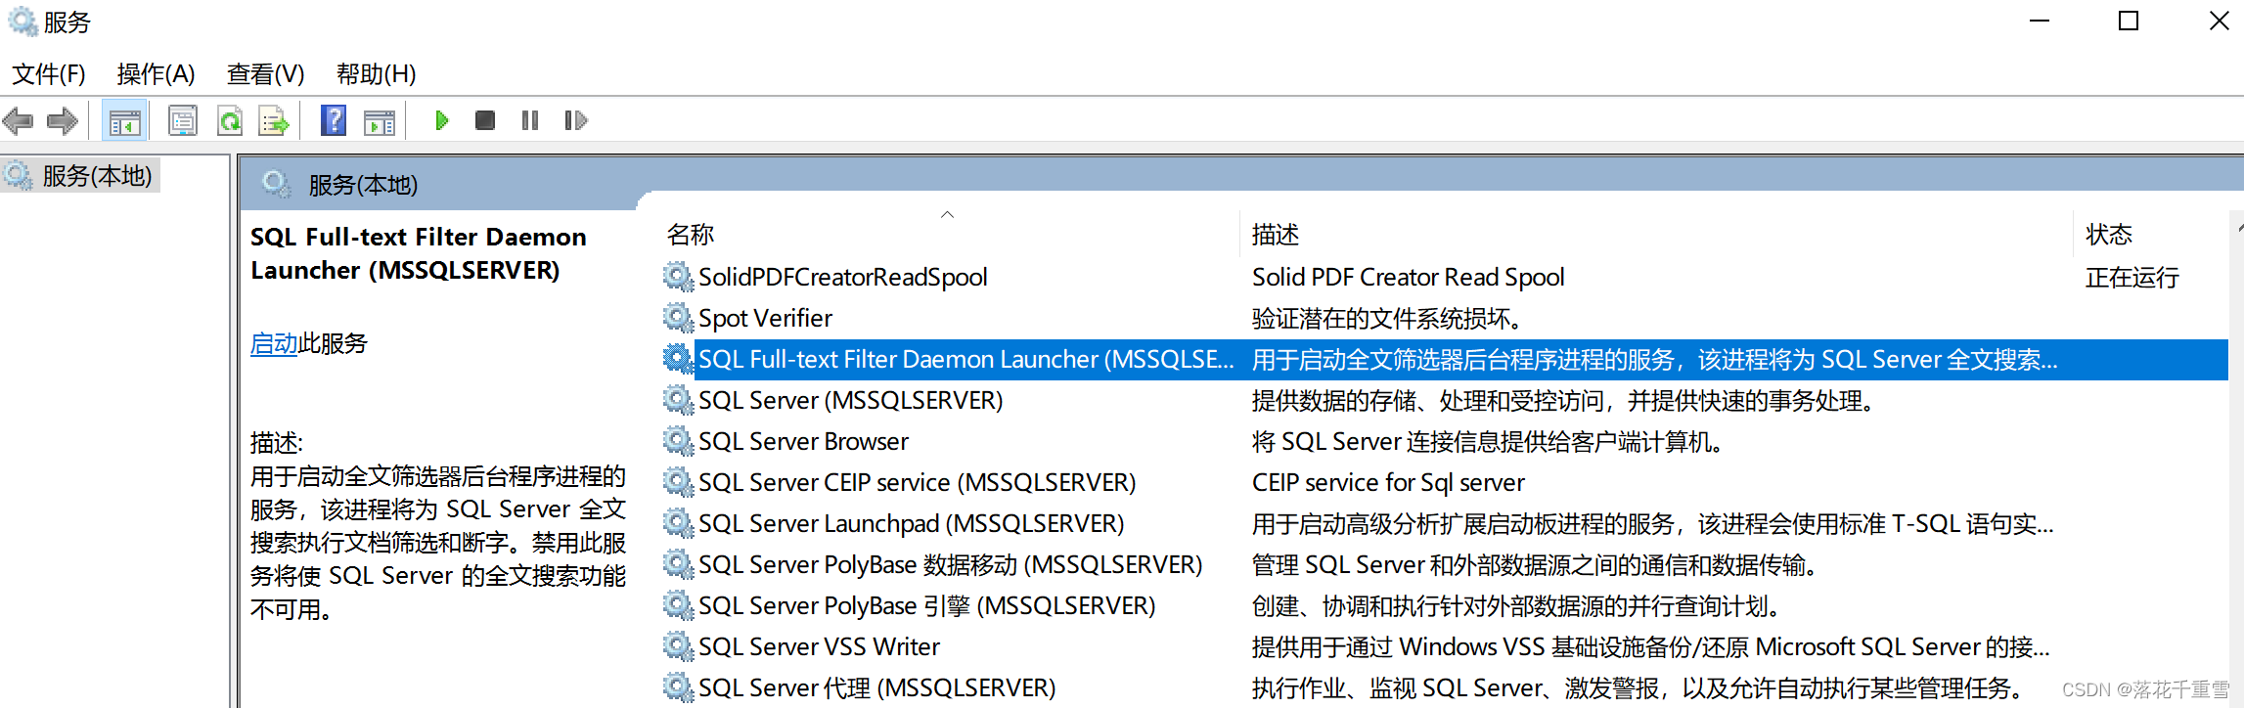
Task: Sort by the 描述 column header
Action: [1276, 235]
